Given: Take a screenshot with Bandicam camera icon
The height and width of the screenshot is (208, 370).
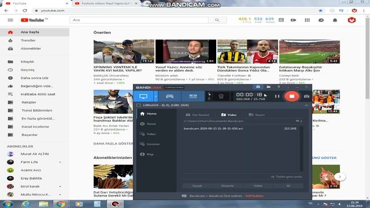Looking at the screenshot, I should [x=306, y=96].
